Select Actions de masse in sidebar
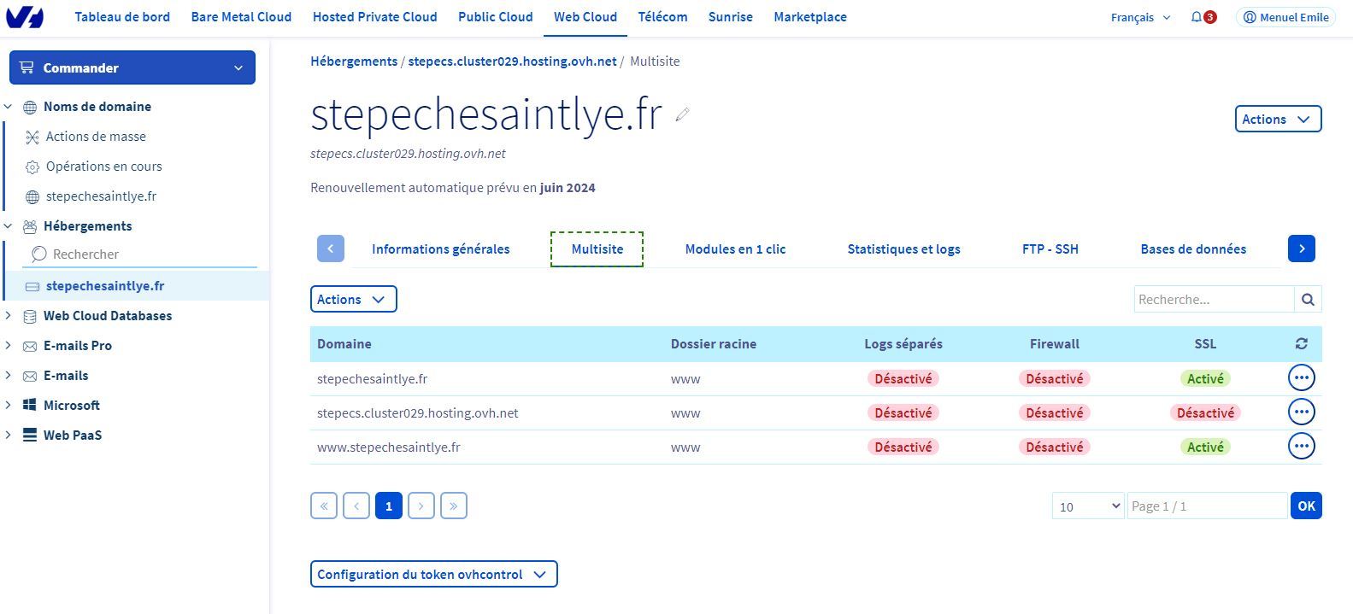1353x614 pixels. coord(96,137)
